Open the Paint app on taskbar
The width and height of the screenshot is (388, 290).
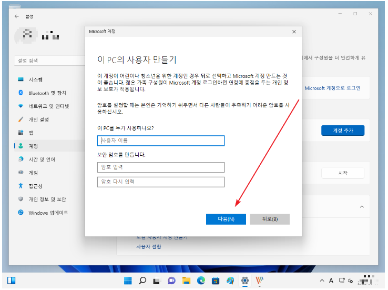230,281
